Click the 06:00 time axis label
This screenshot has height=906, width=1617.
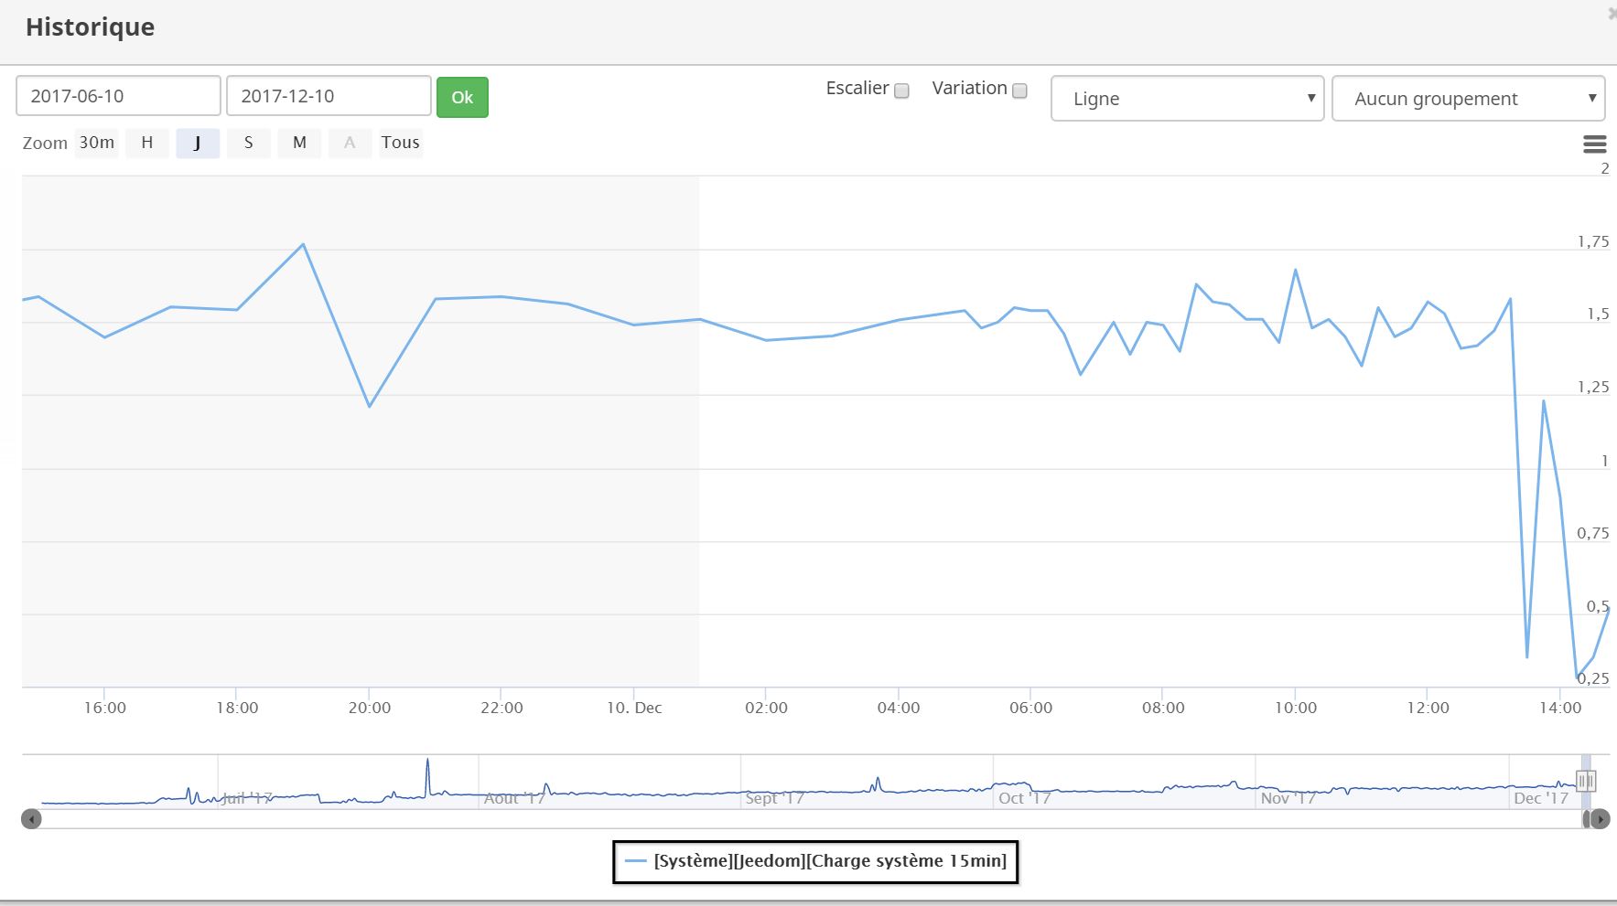coord(1030,708)
